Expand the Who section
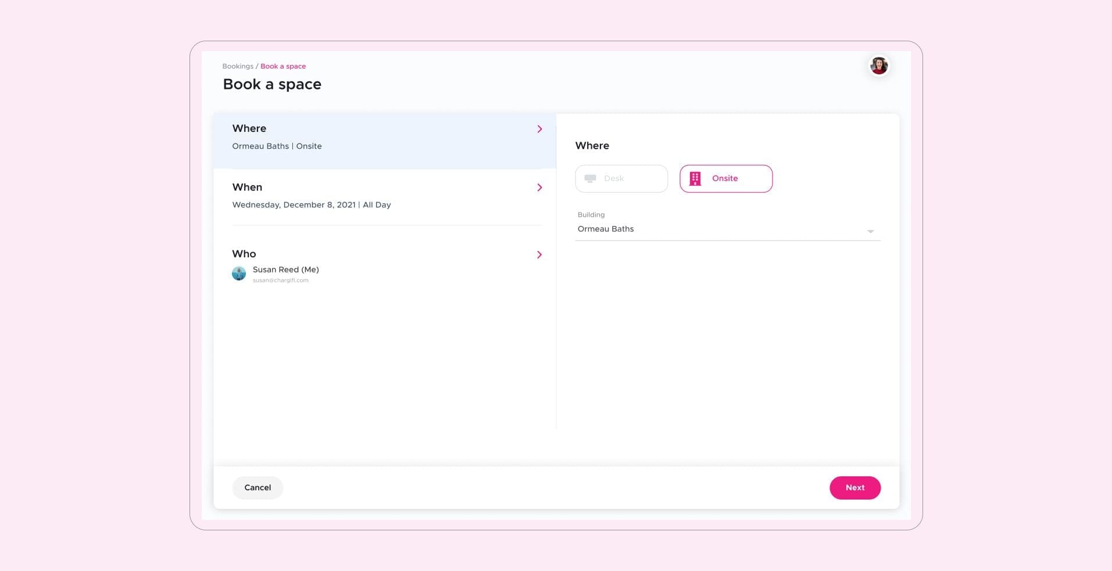Screen dimensions: 1112x571 (x=539, y=254)
